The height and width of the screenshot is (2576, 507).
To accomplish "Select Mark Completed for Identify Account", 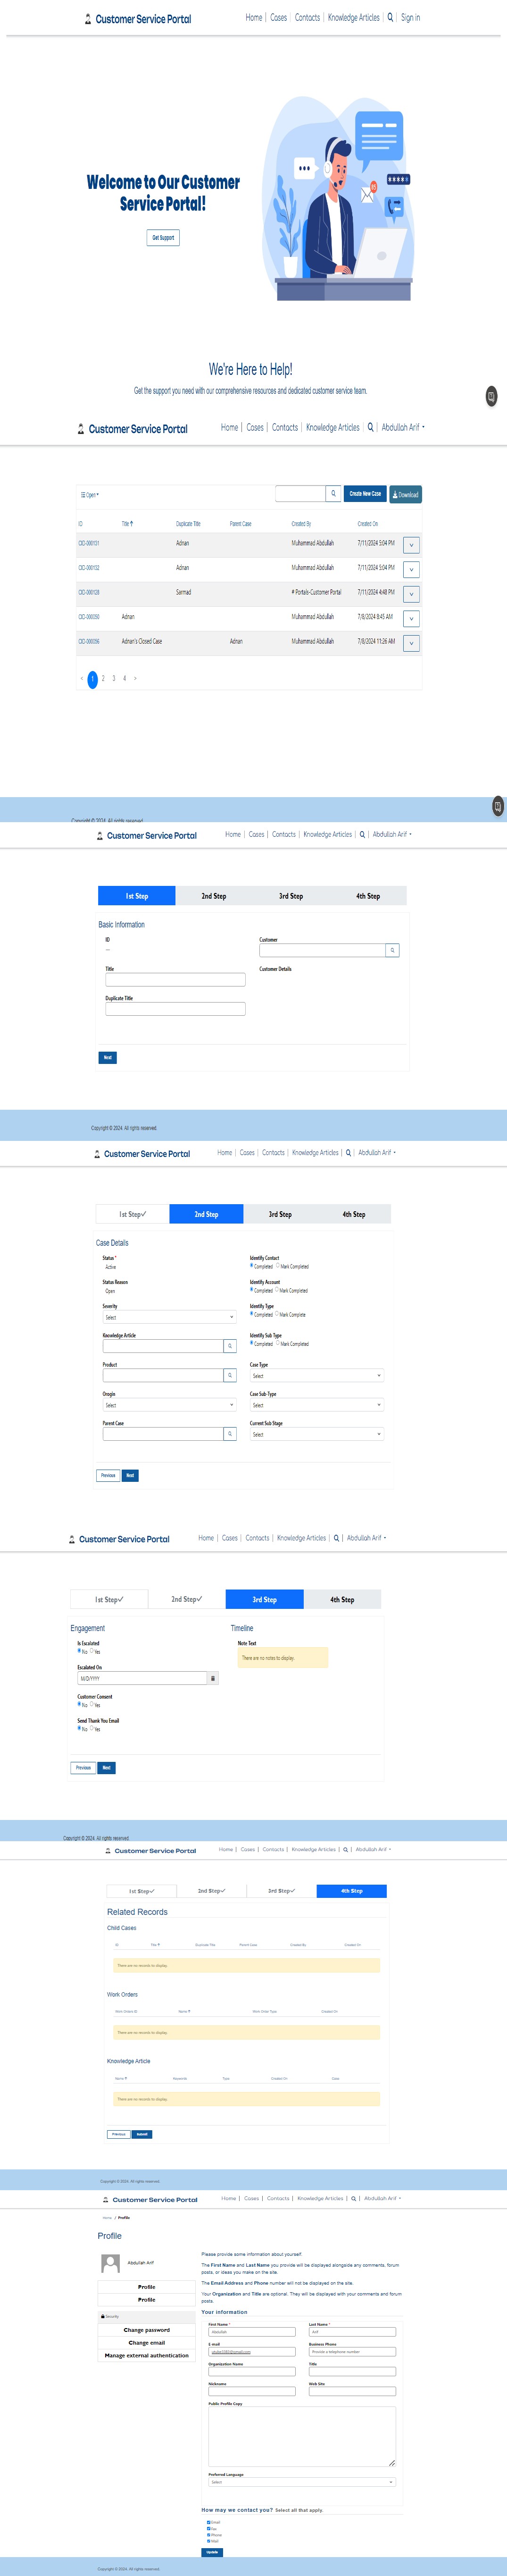I will click(277, 1290).
